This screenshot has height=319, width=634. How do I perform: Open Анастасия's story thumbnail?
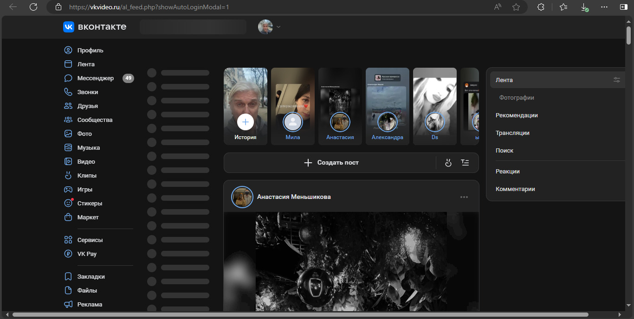pyautogui.click(x=340, y=106)
